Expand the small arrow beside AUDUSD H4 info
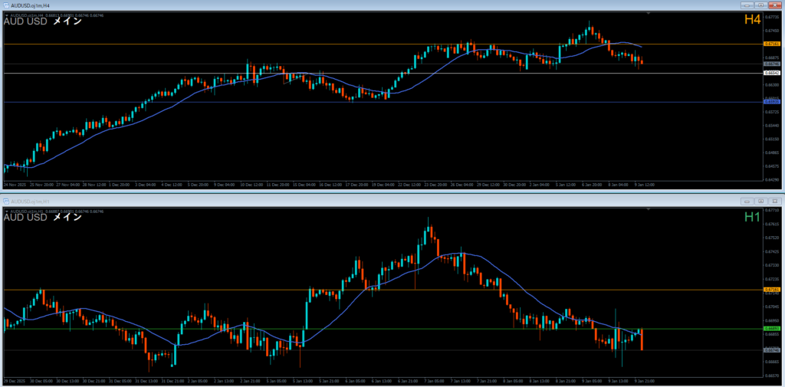This screenshot has height=387, width=785. coord(6,15)
